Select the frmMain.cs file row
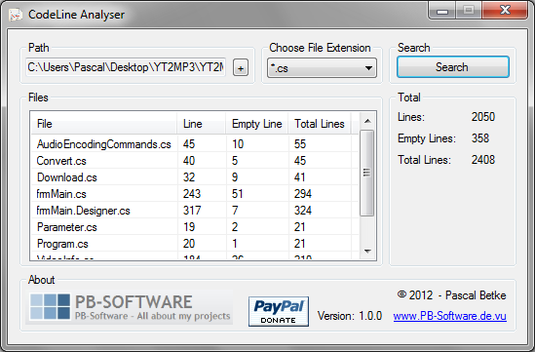This screenshot has height=352, width=535. [195, 194]
